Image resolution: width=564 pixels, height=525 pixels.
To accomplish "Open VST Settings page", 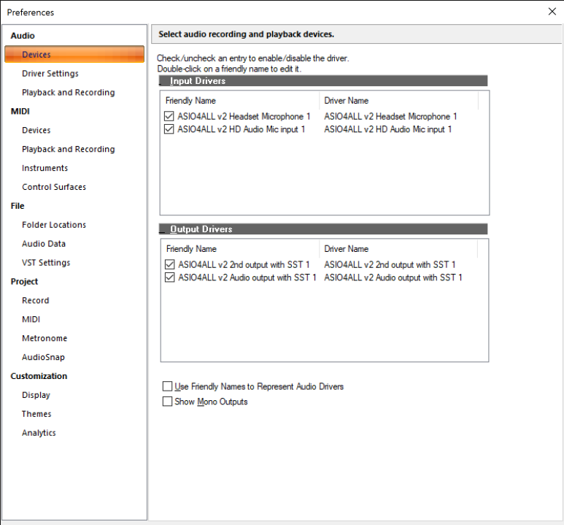I will click(46, 263).
